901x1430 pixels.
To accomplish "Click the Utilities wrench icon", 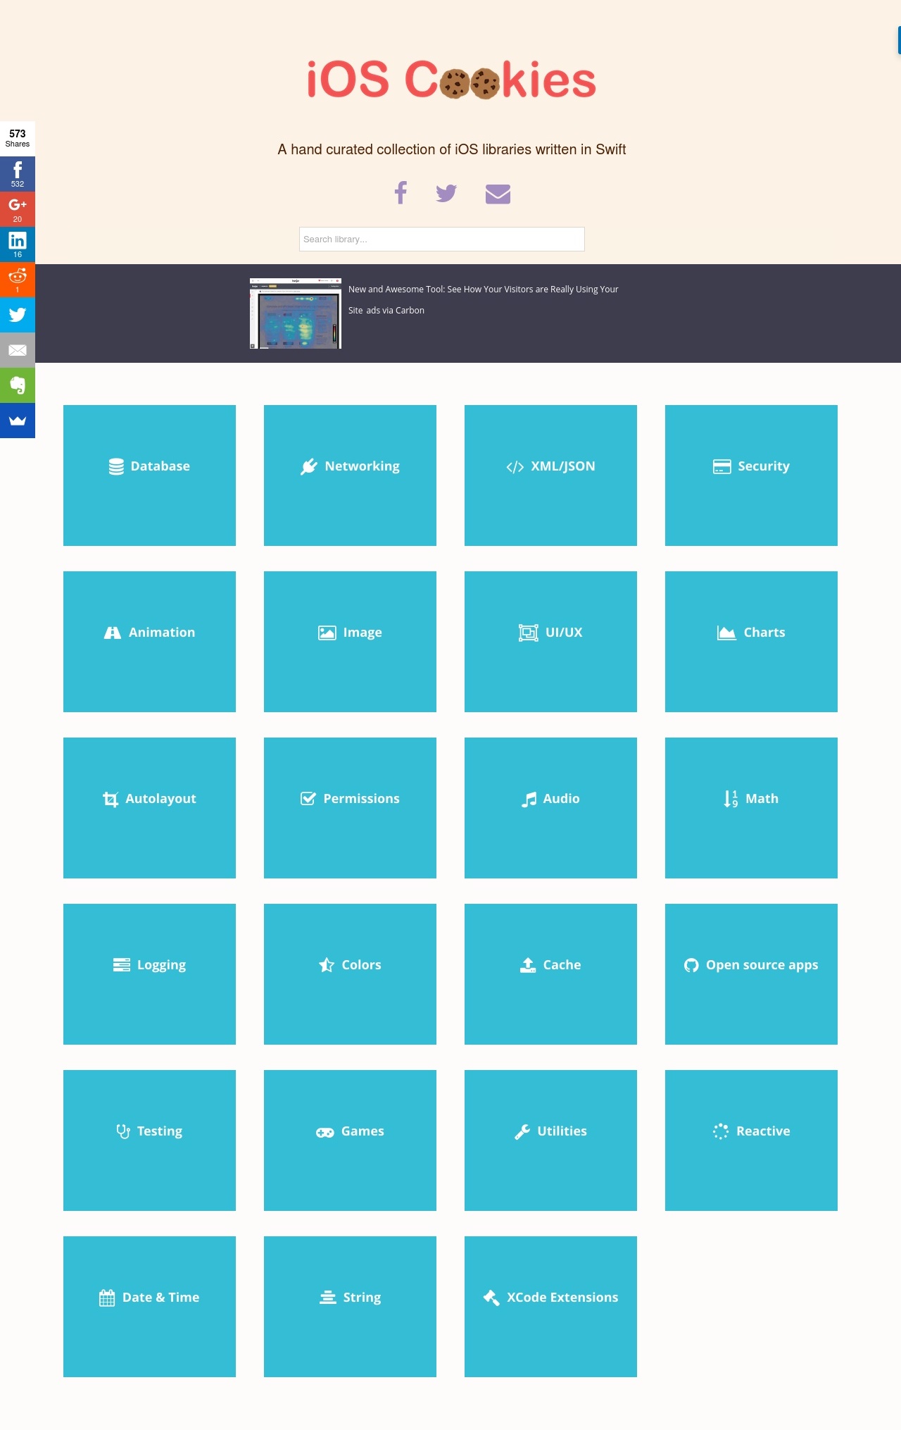I will tap(522, 1131).
